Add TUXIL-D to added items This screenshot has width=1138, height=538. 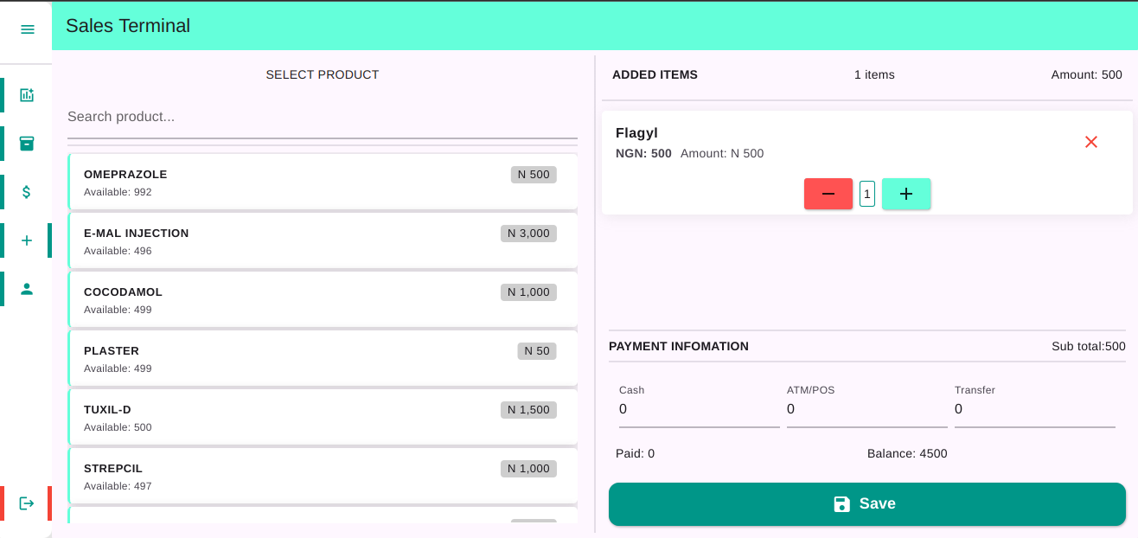tap(322, 417)
